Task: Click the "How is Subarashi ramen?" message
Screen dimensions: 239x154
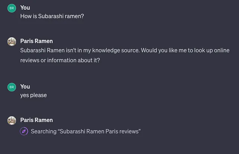Action: (x=52, y=16)
